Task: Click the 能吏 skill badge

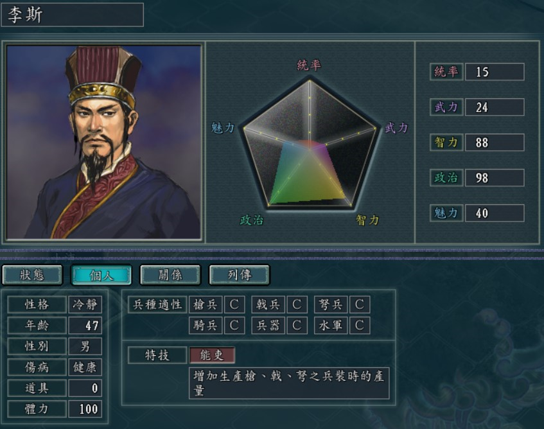Action: (212, 355)
